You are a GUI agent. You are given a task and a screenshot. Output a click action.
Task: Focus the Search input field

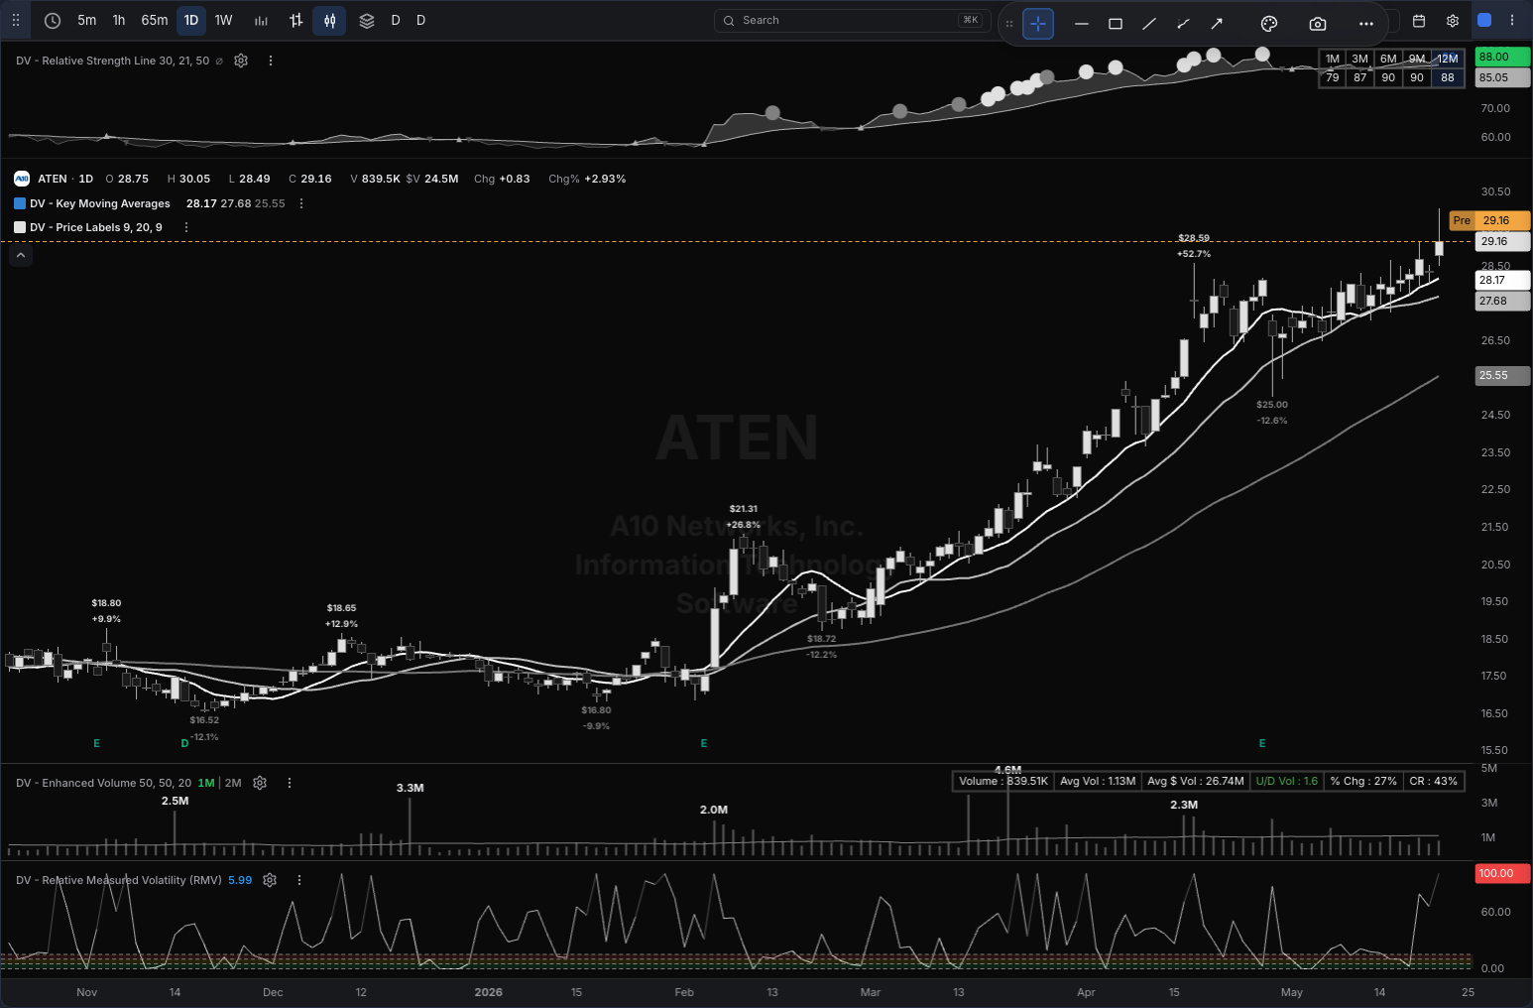coord(852,20)
